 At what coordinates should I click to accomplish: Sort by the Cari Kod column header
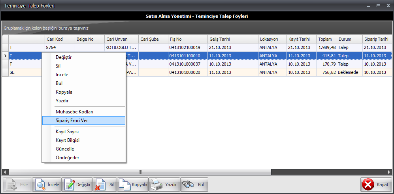coord(60,39)
